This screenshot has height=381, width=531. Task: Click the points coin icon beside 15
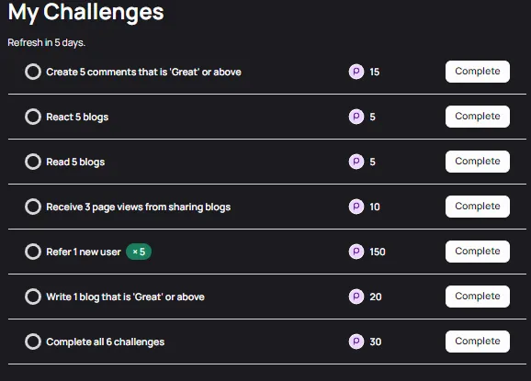(x=356, y=72)
